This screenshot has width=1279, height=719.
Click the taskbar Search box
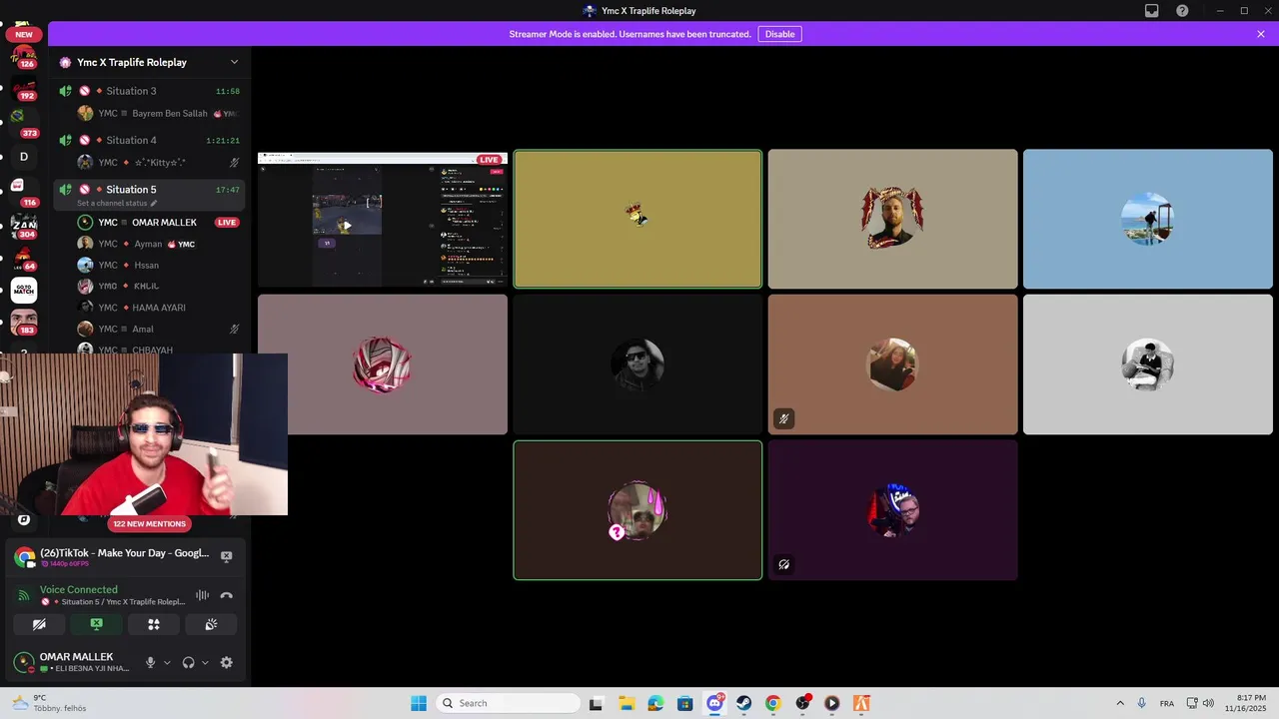509,703
